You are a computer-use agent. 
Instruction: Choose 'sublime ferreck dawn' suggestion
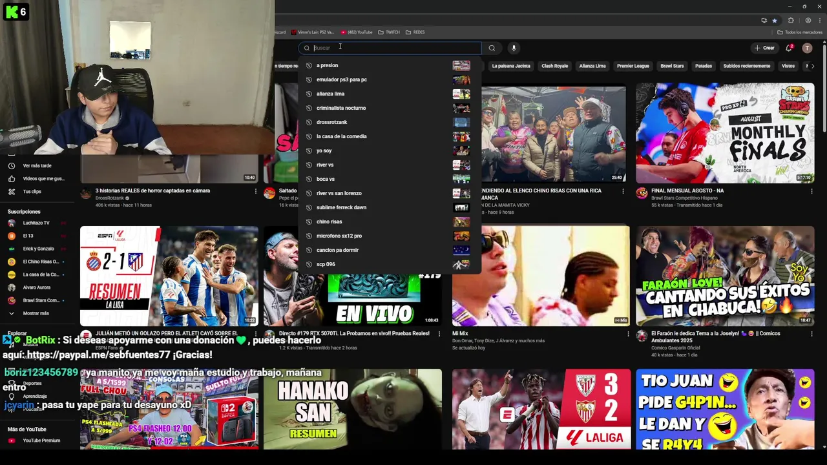click(x=390, y=207)
